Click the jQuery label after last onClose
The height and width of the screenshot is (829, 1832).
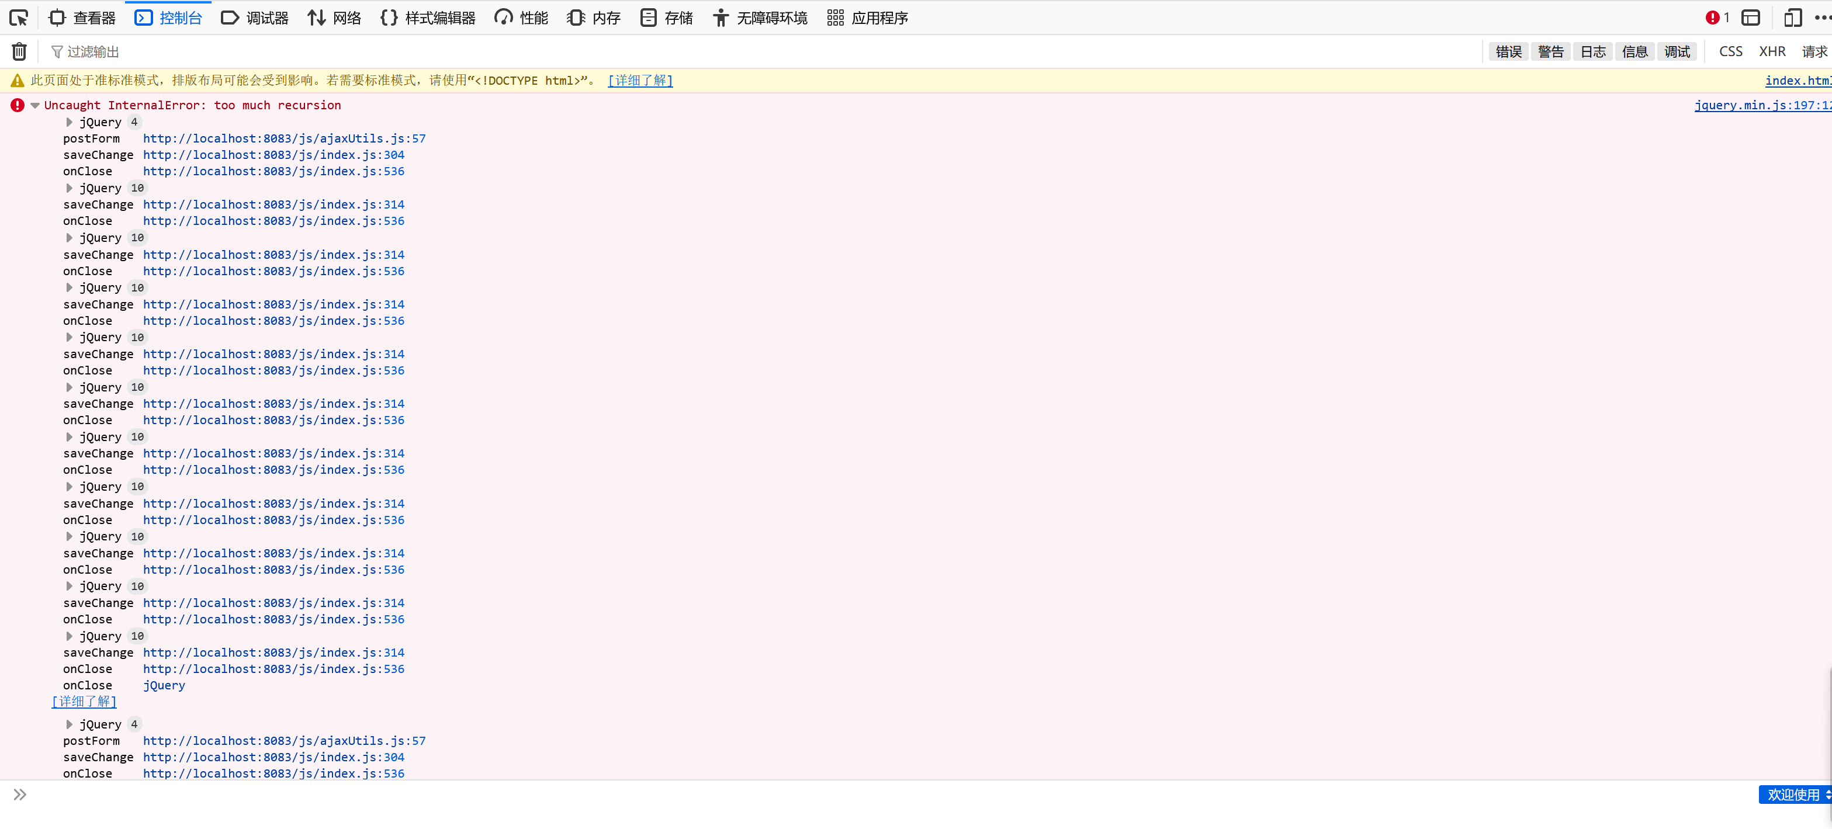coord(164,686)
